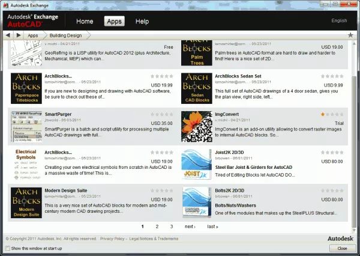Go forward with the right arrow icon
This screenshot has width=360, height=256.
click(19, 35)
